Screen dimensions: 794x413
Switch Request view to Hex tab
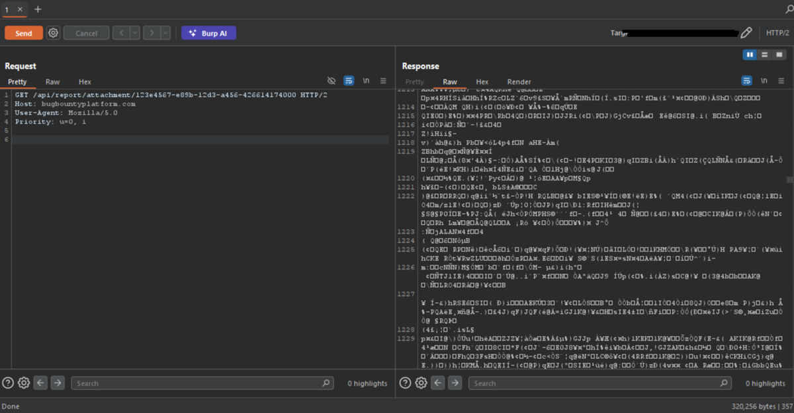(85, 82)
